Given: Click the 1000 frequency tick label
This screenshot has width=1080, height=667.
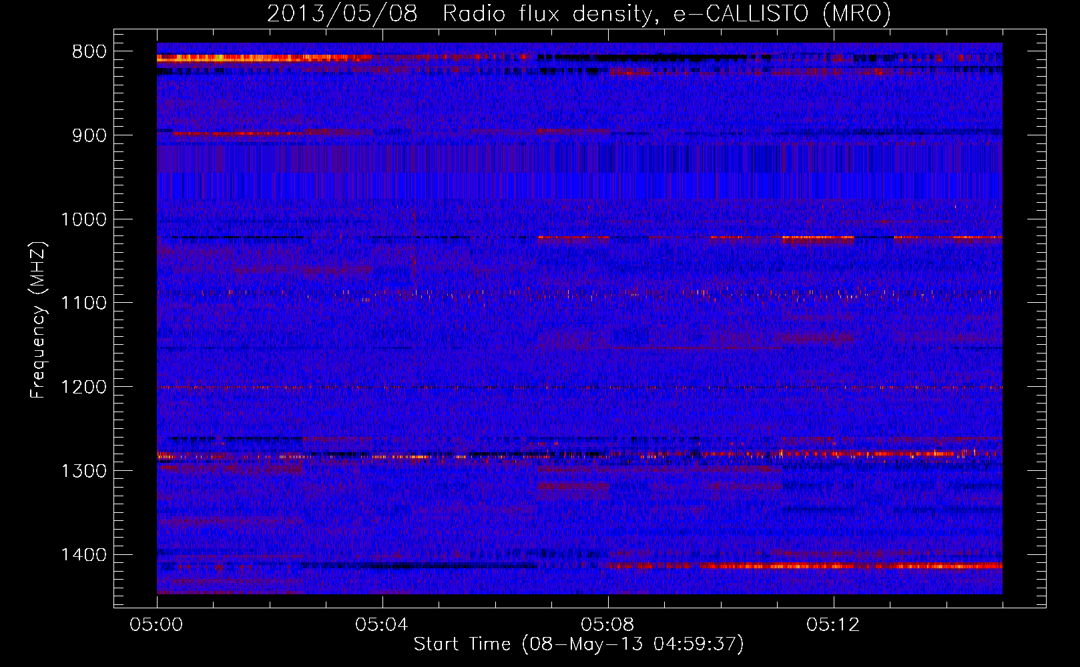Looking at the screenshot, I should click(x=83, y=219).
